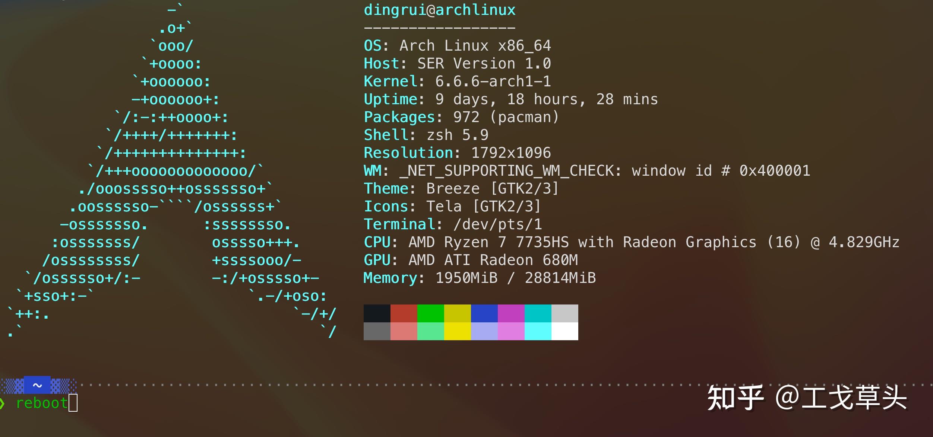
Task: Click the Terminal: /dev/pts/1 line
Action: tap(453, 224)
